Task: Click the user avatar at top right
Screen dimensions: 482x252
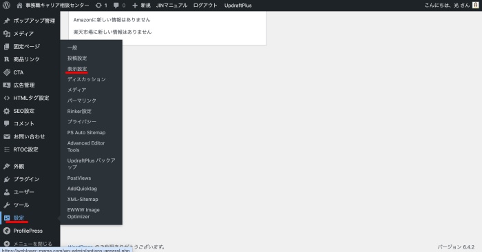Action: pyautogui.click(x=475, y=6)
